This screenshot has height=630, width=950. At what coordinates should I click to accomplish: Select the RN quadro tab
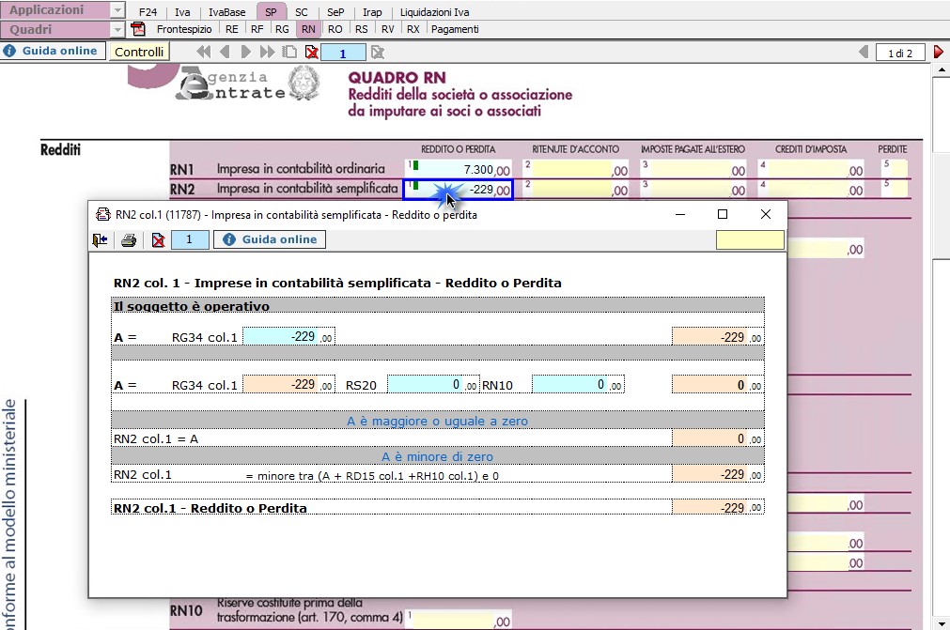[x=308, y=29]
